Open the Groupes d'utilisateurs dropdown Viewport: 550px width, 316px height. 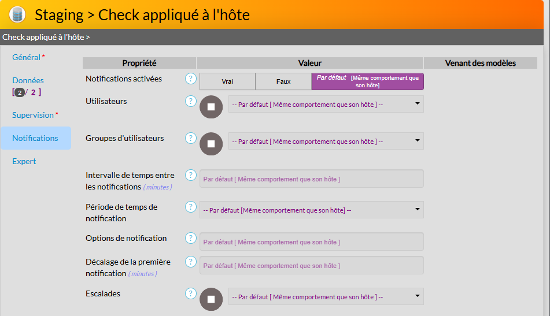(326, 141)
